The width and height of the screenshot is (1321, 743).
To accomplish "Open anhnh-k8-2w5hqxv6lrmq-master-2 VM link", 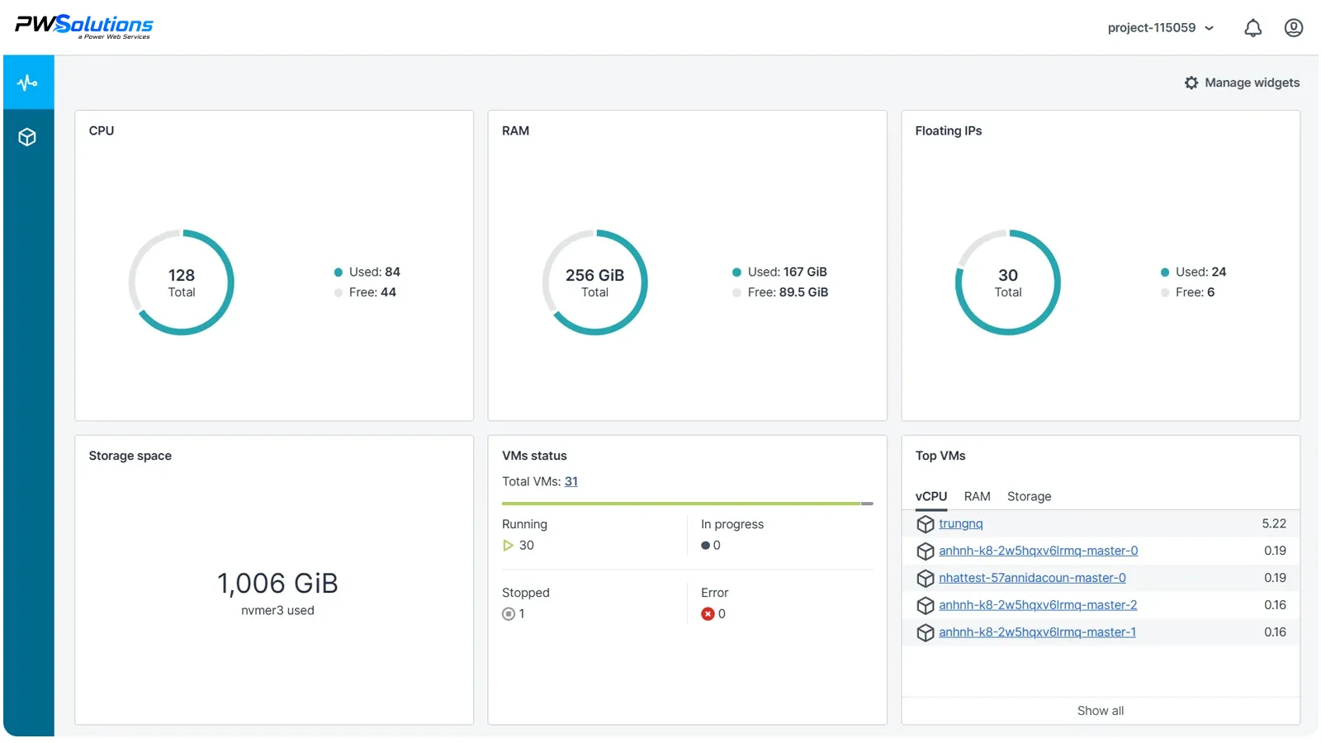I will [1038, 606].
